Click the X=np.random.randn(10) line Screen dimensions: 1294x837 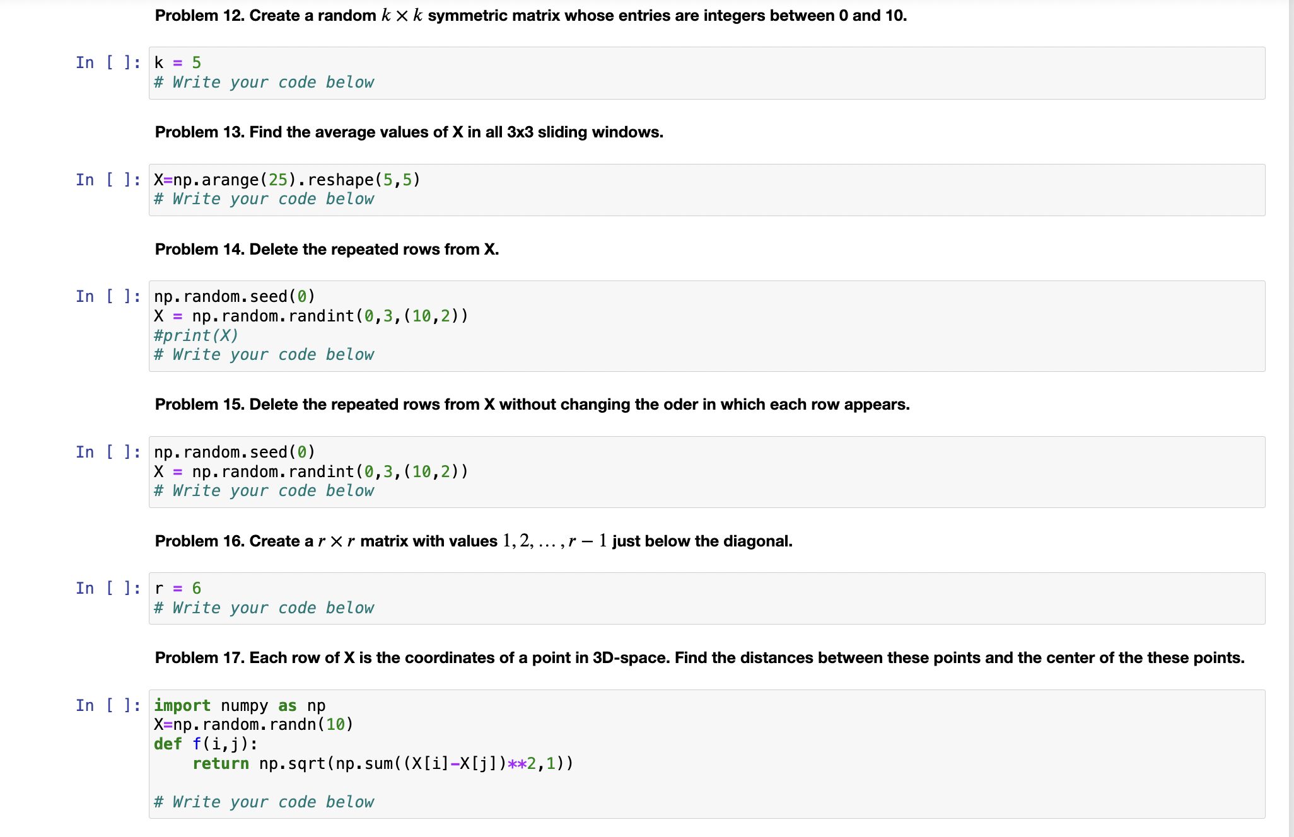254,724
